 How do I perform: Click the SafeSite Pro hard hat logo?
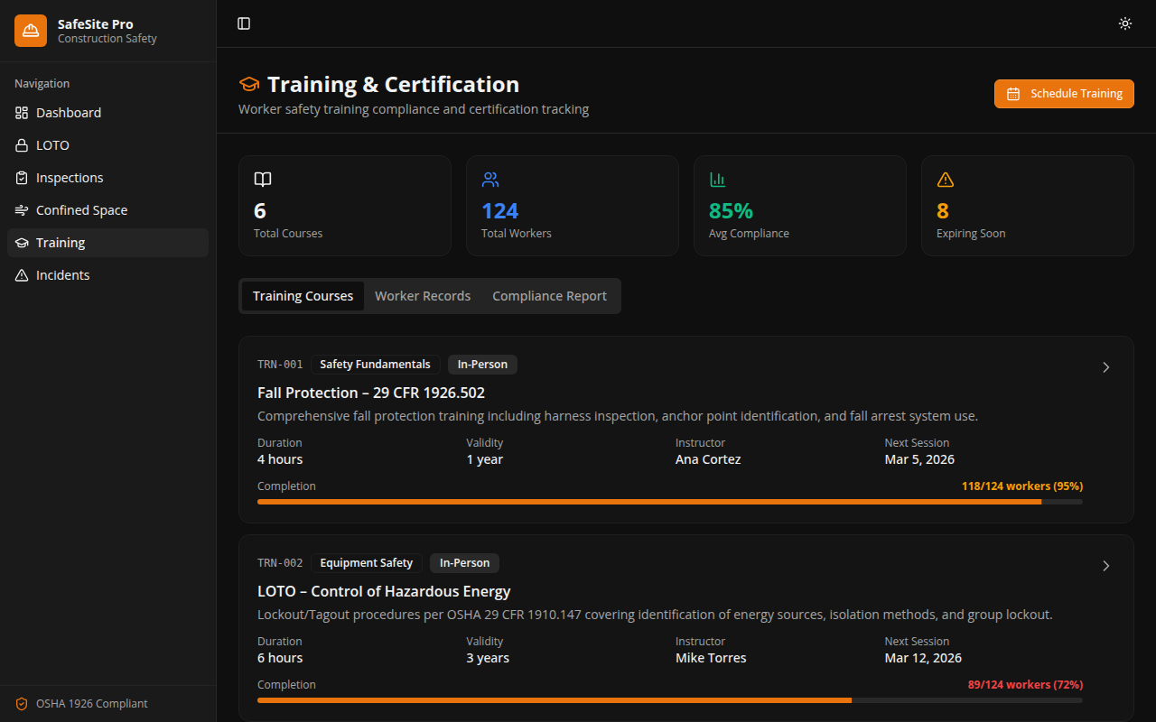click(30, 30)
